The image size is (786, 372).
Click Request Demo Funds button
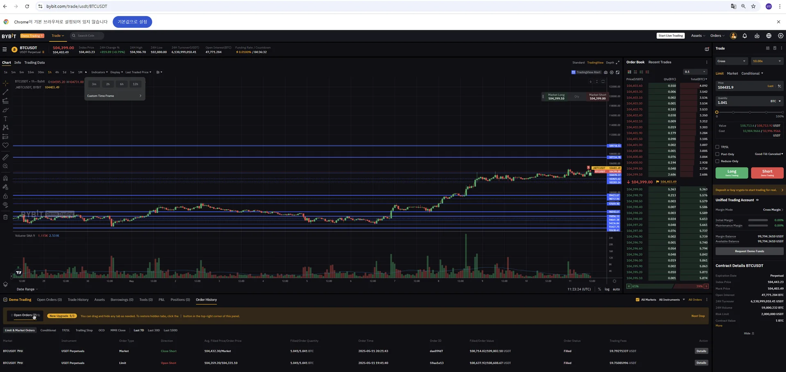click(x=749, y=251)
